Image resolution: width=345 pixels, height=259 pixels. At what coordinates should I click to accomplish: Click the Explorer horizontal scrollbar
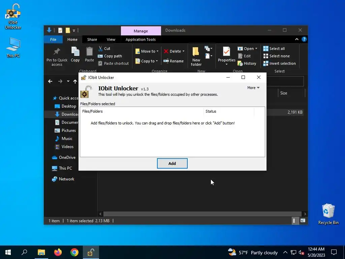click(x=202, y=214)
